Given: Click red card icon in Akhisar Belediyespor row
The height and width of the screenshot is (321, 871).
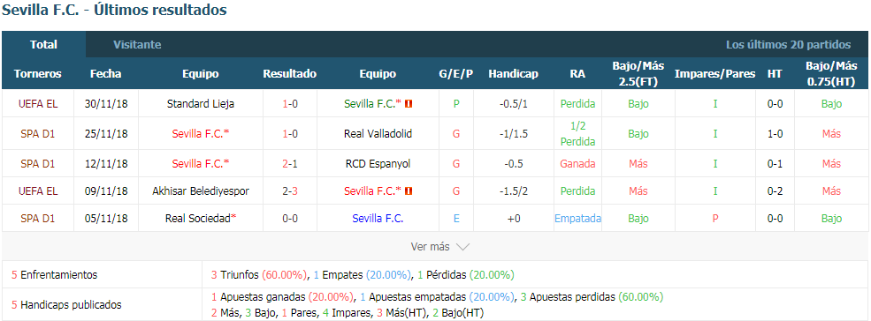Looking at the screenshot, I should pyautogui.click(x=409, y=191).
